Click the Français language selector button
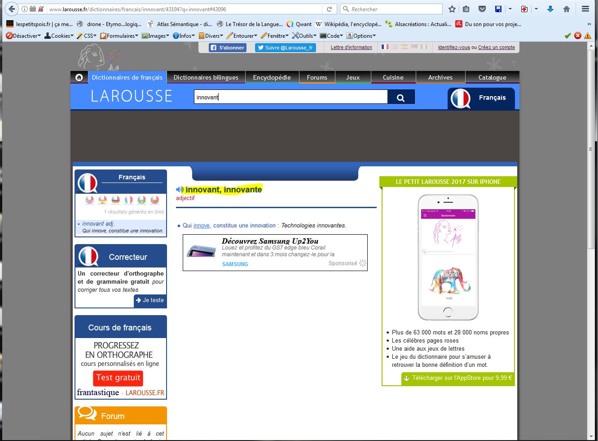598x441 pixels. [481, 98]
